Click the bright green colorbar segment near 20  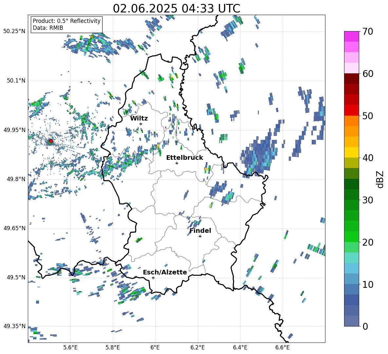(x=351, y=236)
